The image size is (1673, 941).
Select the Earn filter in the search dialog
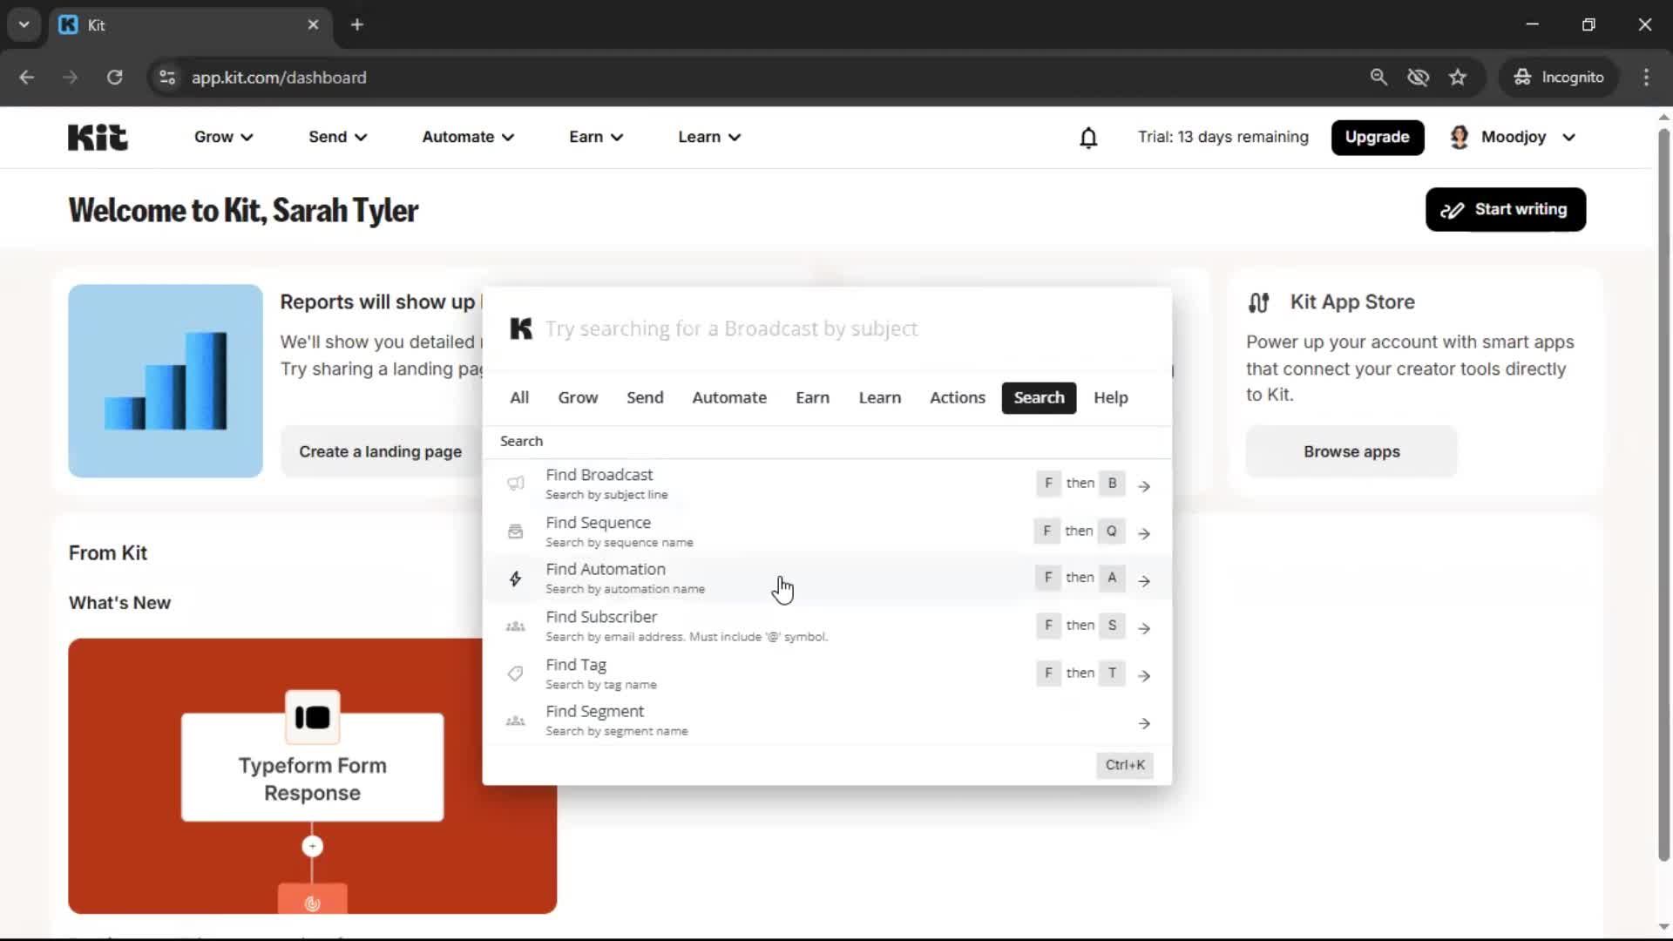(812, 397)
